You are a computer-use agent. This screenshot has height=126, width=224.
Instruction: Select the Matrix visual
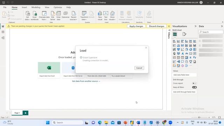tap(187, 57)
